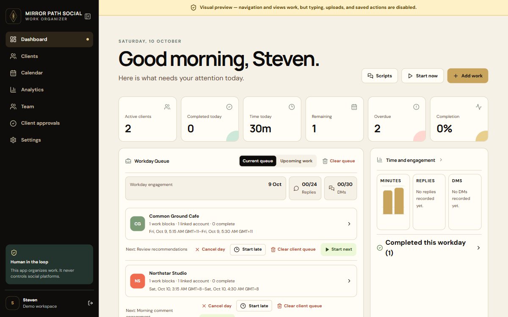
Task: Expand Northstar Studio chevron
Action: 349,281
